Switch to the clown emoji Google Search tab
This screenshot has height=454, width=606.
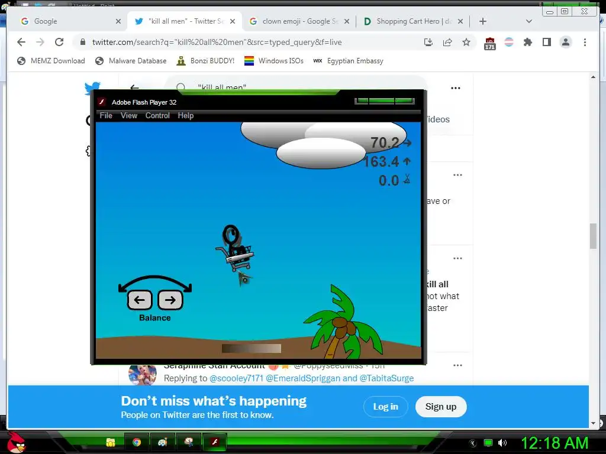click(x=298, y=21)
